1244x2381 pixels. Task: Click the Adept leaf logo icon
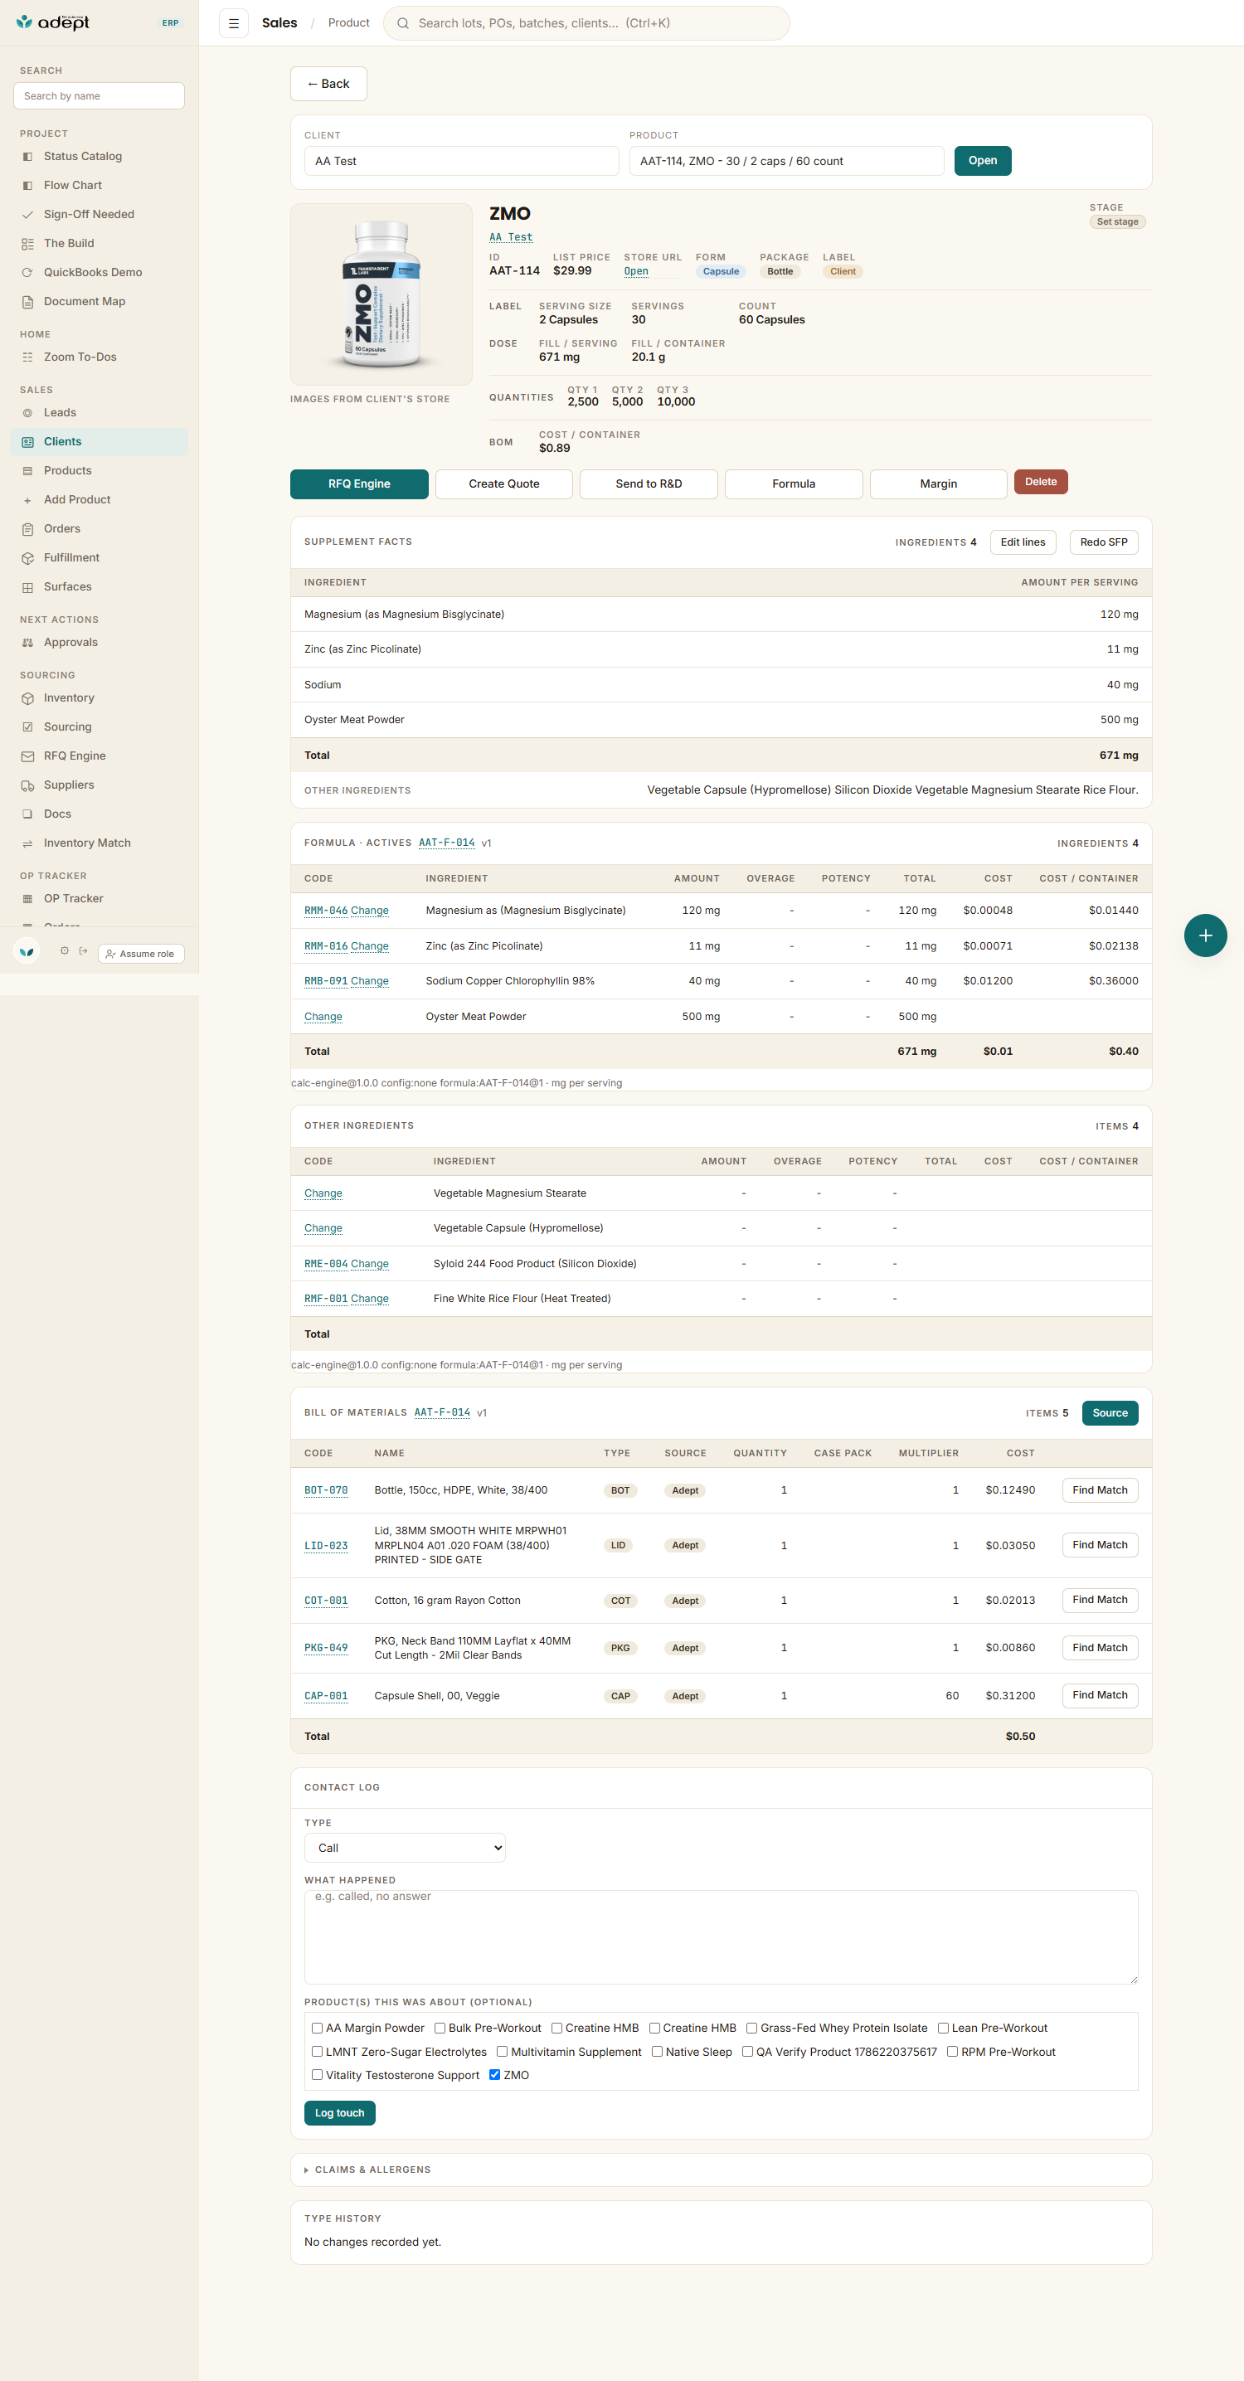[x=24, y=22]
